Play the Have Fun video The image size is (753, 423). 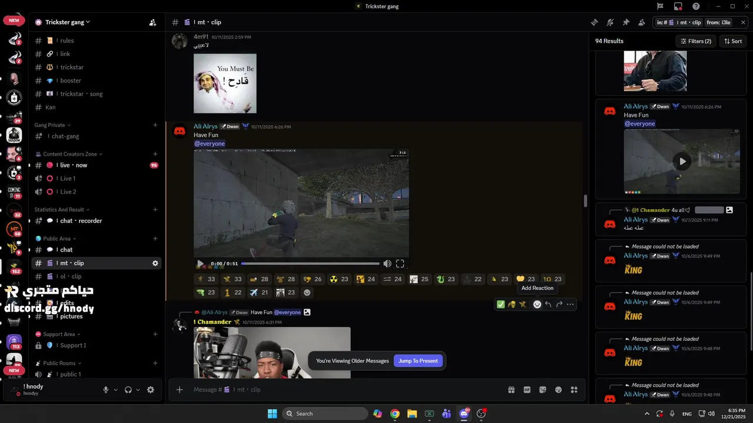tap(200, 264)
